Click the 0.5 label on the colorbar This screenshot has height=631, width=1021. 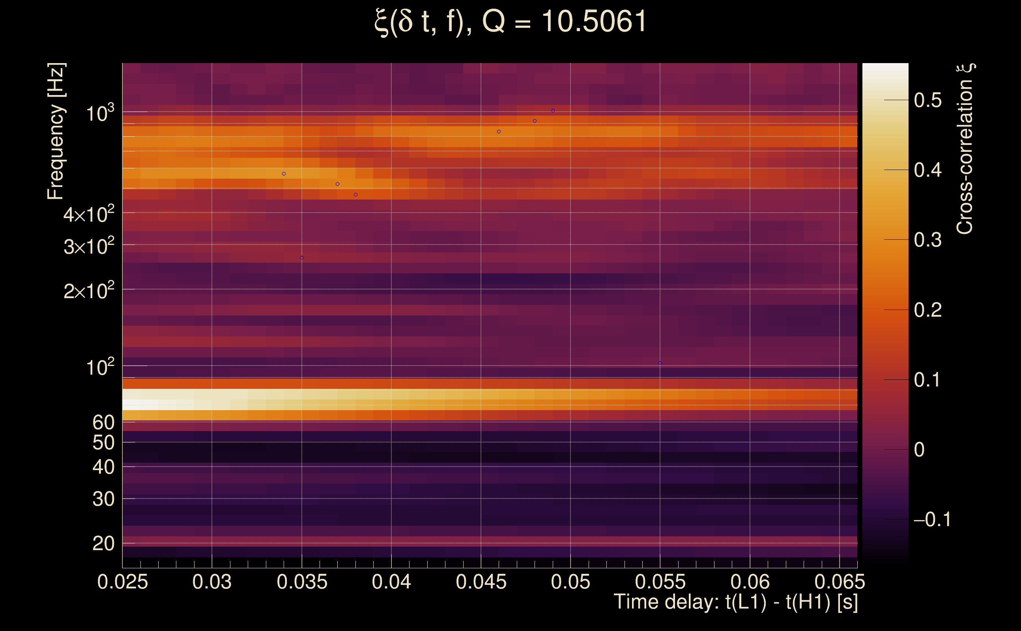(x=928, y=100)
